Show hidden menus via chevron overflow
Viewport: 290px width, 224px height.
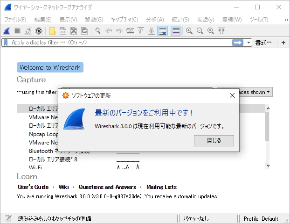tap(286, 20)
